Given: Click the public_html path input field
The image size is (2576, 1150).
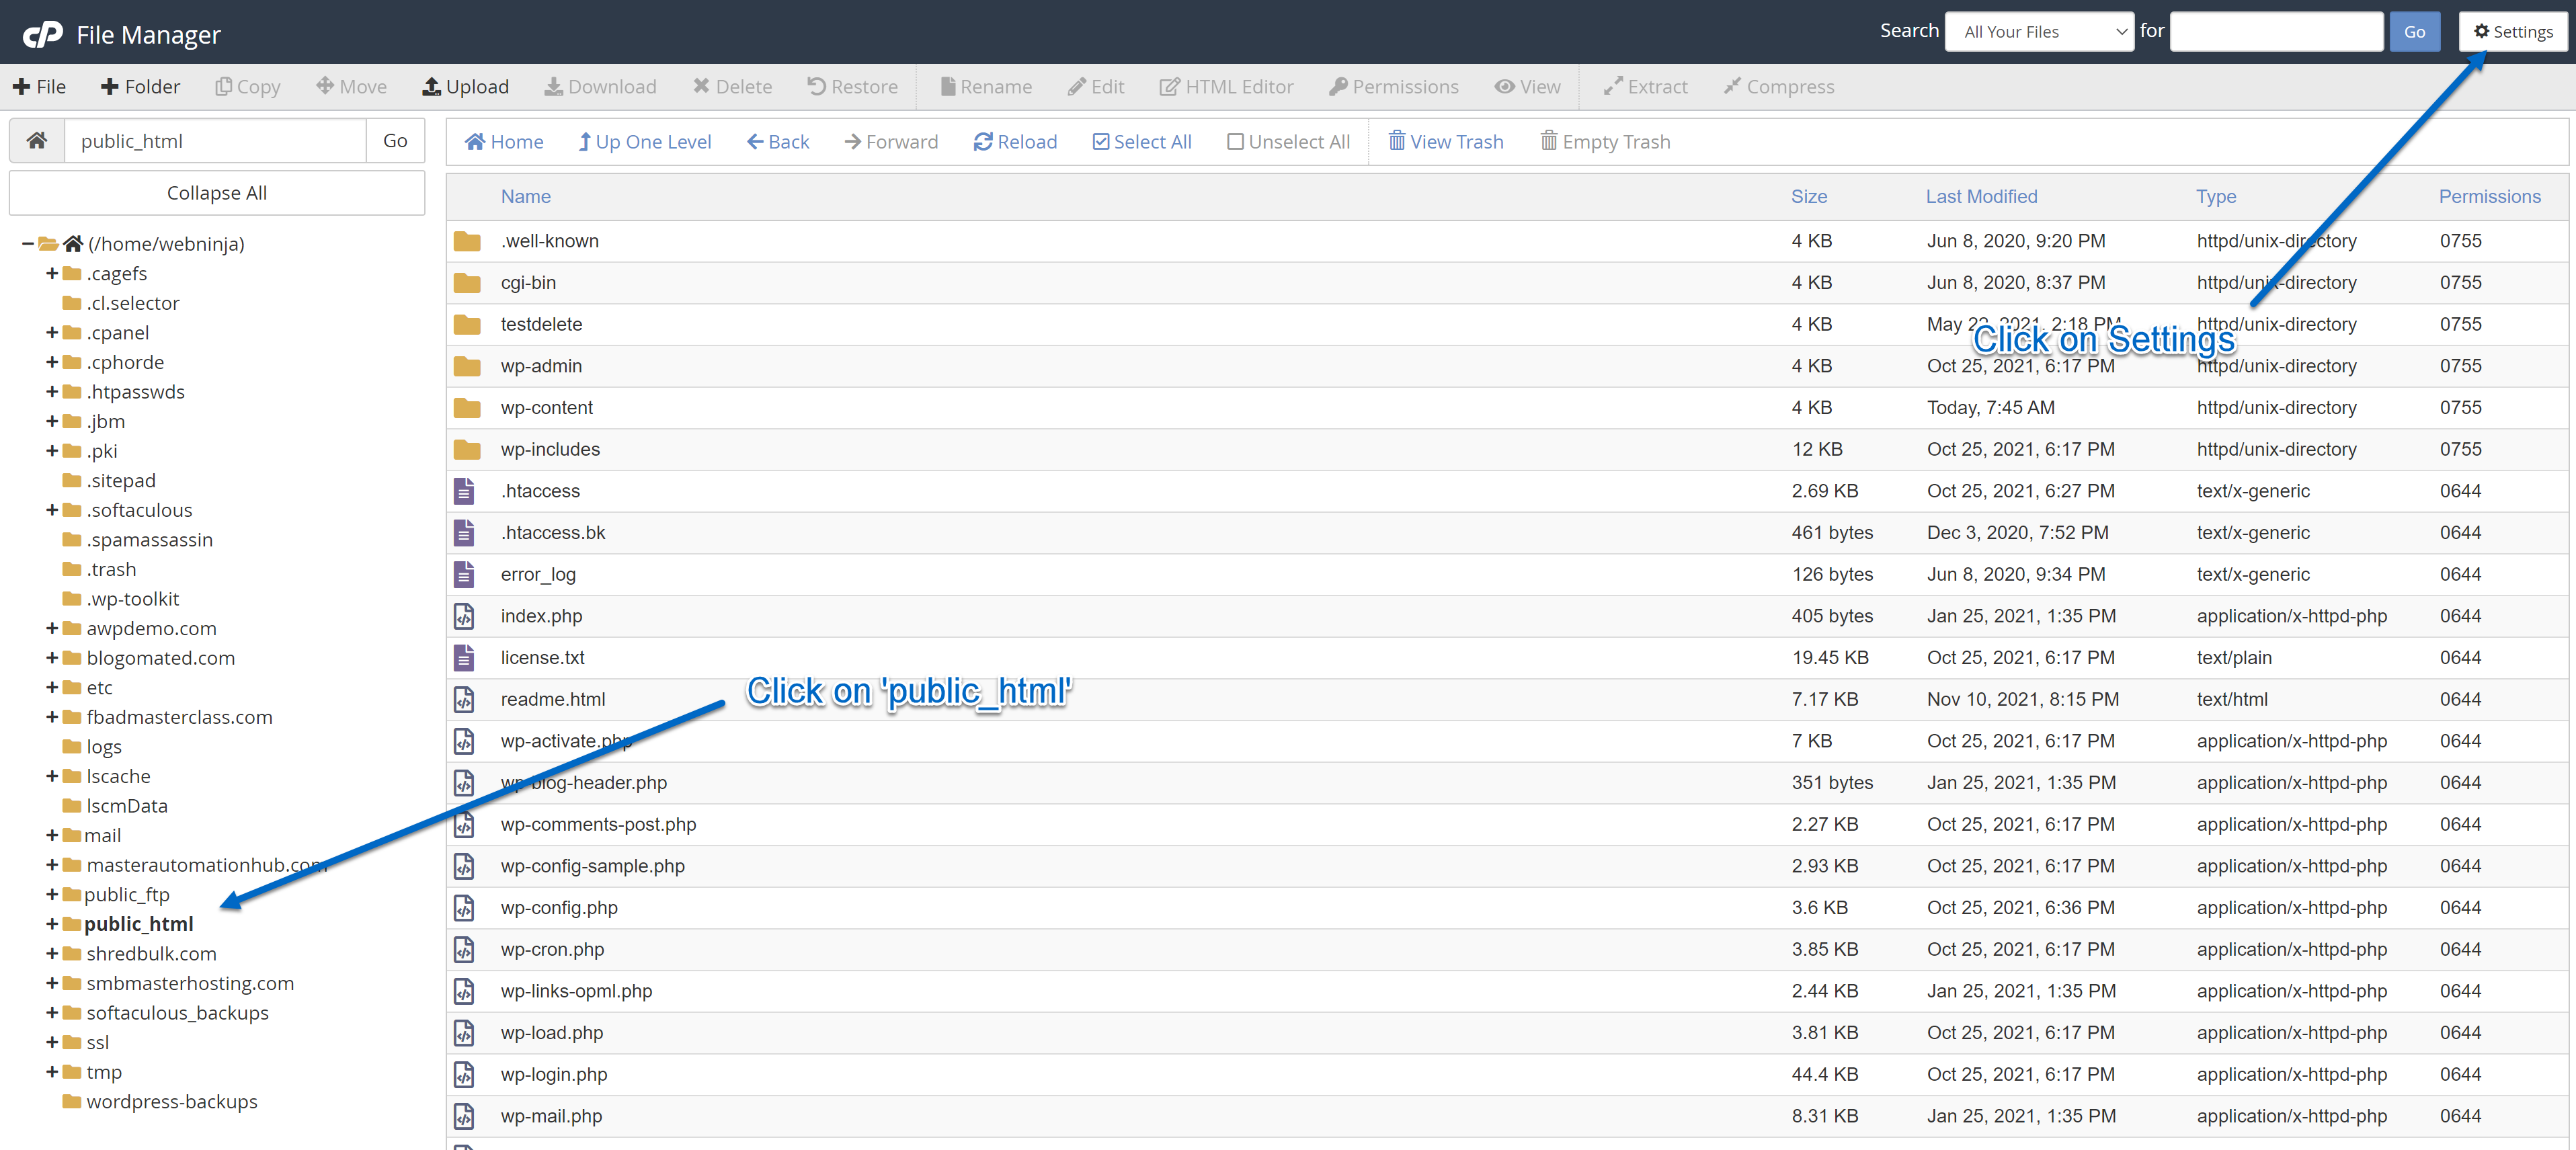Looking at the screenshot, I should pos(215,140).
